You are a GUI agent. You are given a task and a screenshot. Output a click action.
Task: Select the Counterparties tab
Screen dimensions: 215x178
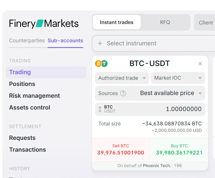tap(27, 41)
